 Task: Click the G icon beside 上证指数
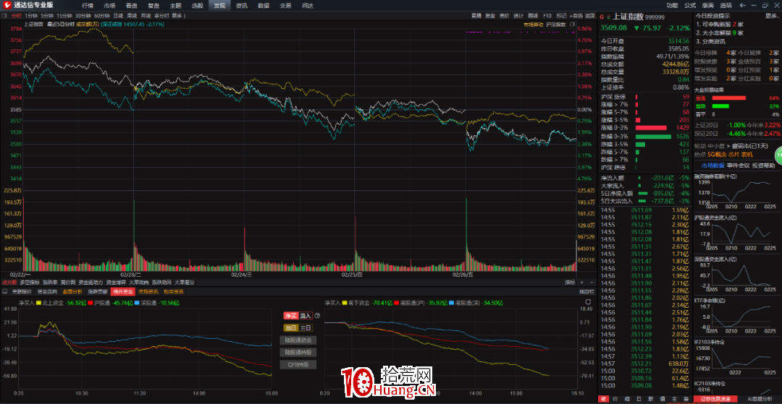(602, 17)
